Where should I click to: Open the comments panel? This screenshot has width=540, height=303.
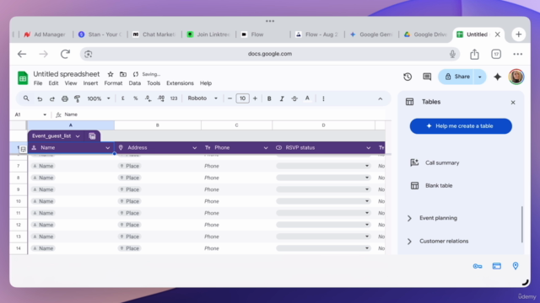pos(427,77)
